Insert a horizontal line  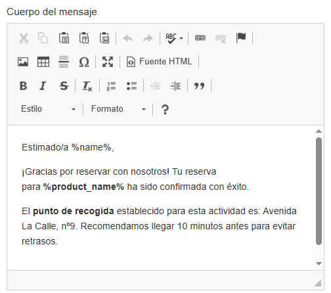(x=64, y=62)
